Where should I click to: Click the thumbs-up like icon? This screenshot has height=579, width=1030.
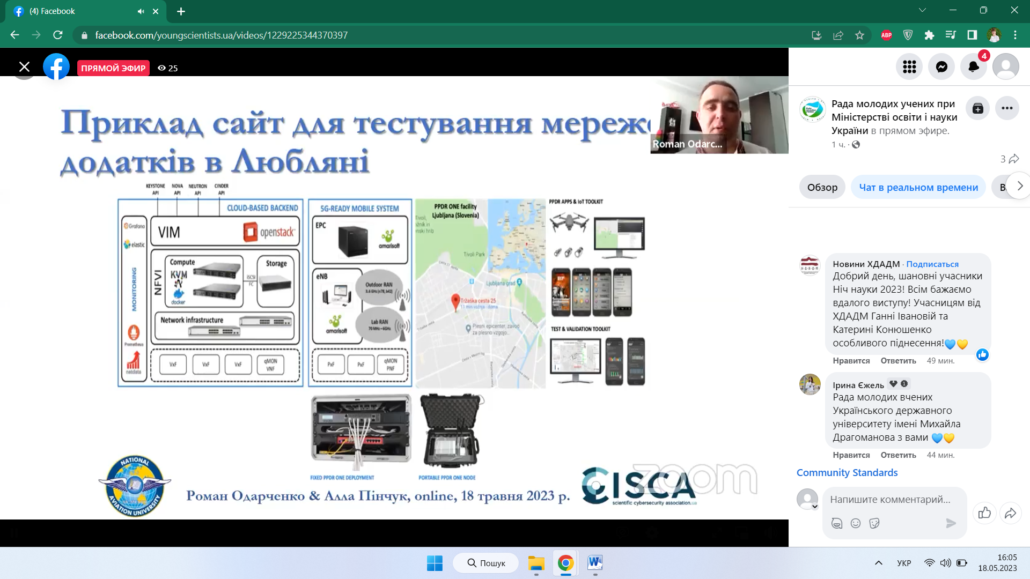[984, 513]
